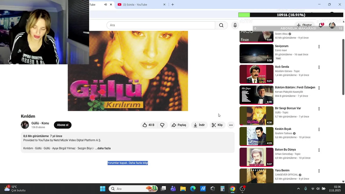This screenshot has width=345, height=194.
Task: Switch to the Esinila - YouTube tab
Action: tap(139, 5)
